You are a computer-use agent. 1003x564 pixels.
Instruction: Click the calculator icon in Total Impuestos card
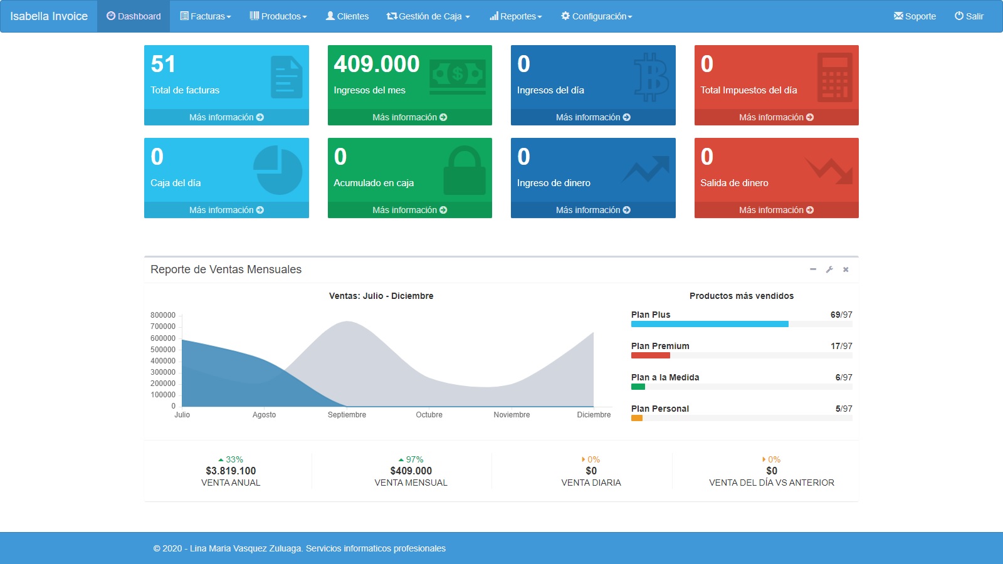[x=834, y=77]
